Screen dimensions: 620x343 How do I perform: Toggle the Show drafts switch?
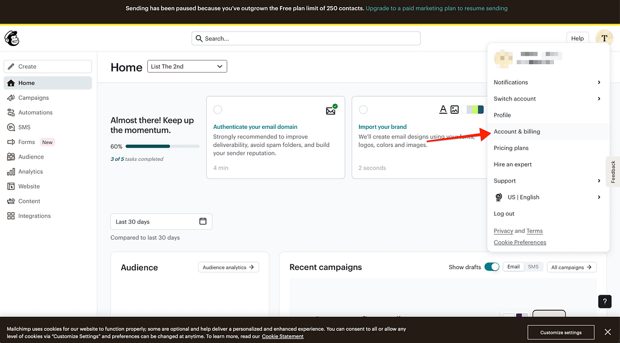(492, 267)
